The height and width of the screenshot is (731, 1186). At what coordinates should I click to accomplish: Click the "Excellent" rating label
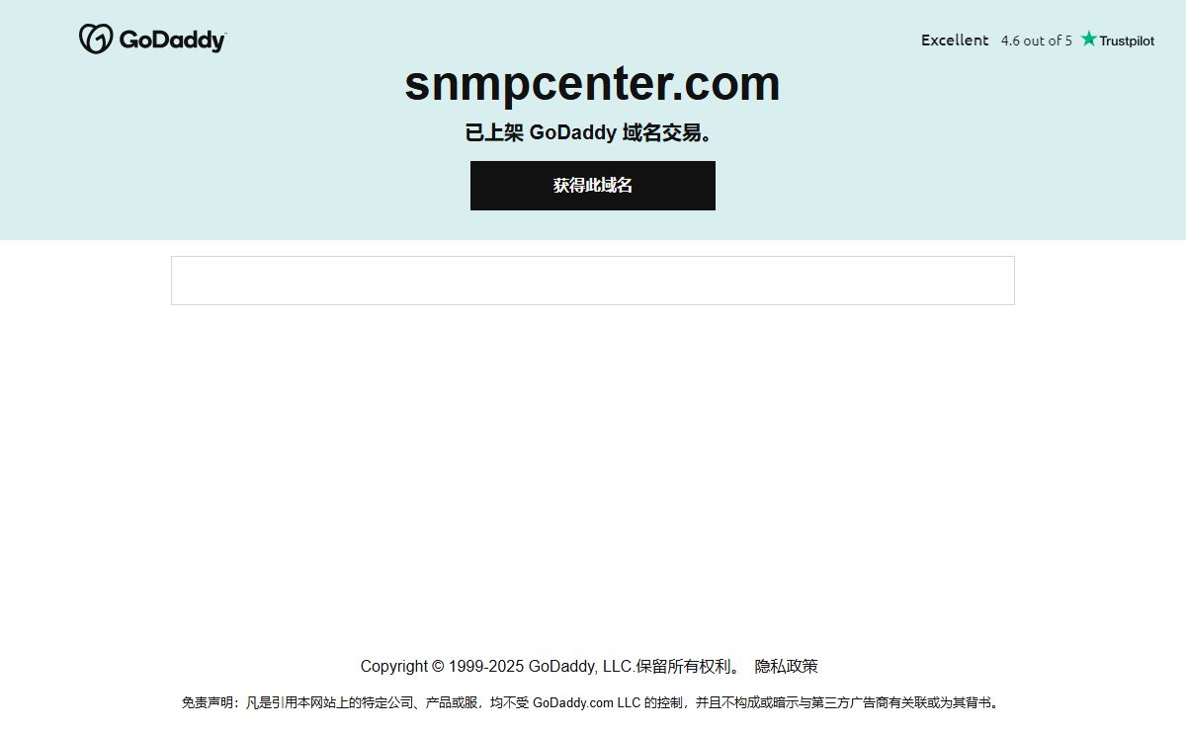955,40
